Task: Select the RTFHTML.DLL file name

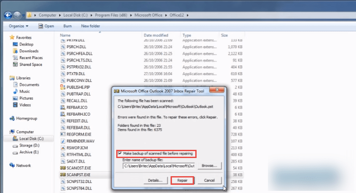Action: pyautogui.click(x=79, y=155)
